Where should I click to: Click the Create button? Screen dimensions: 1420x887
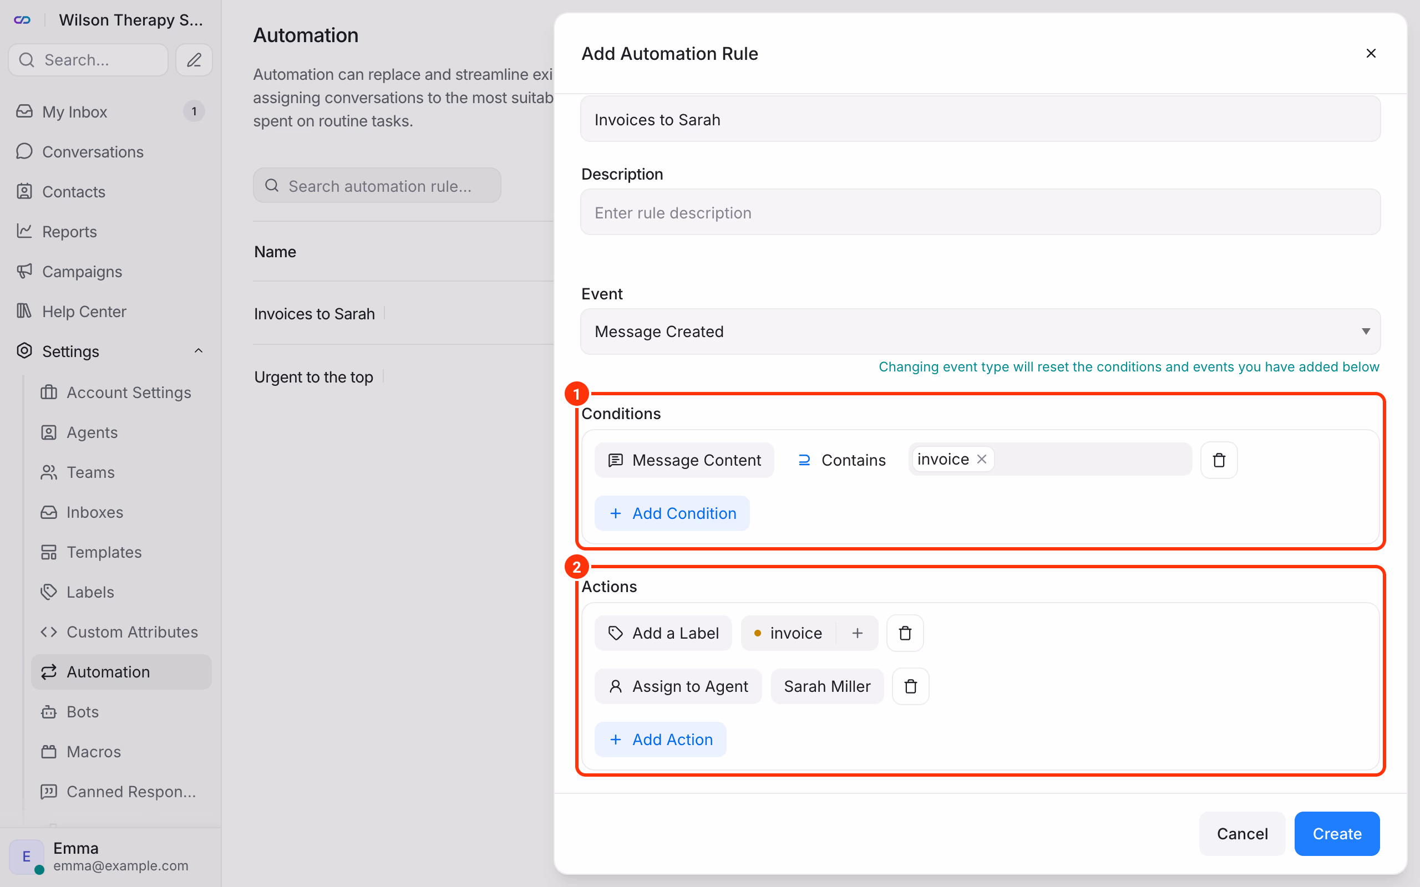1337,834
